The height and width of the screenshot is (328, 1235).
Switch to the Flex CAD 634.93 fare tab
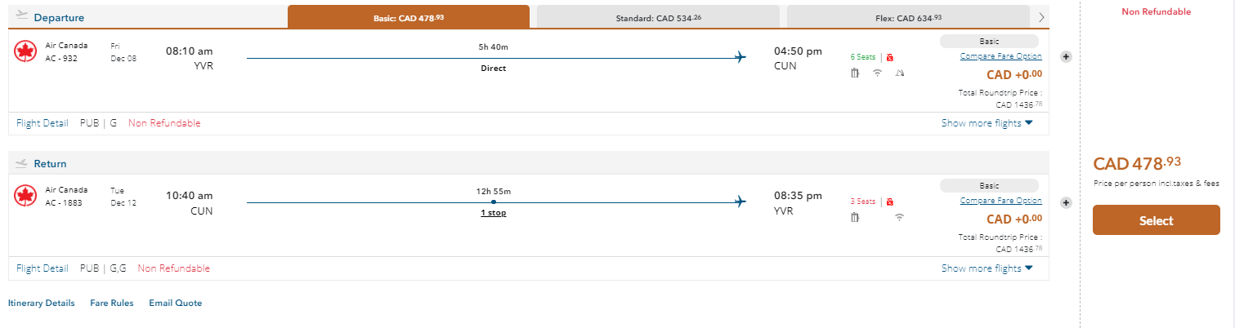point(907,17)
